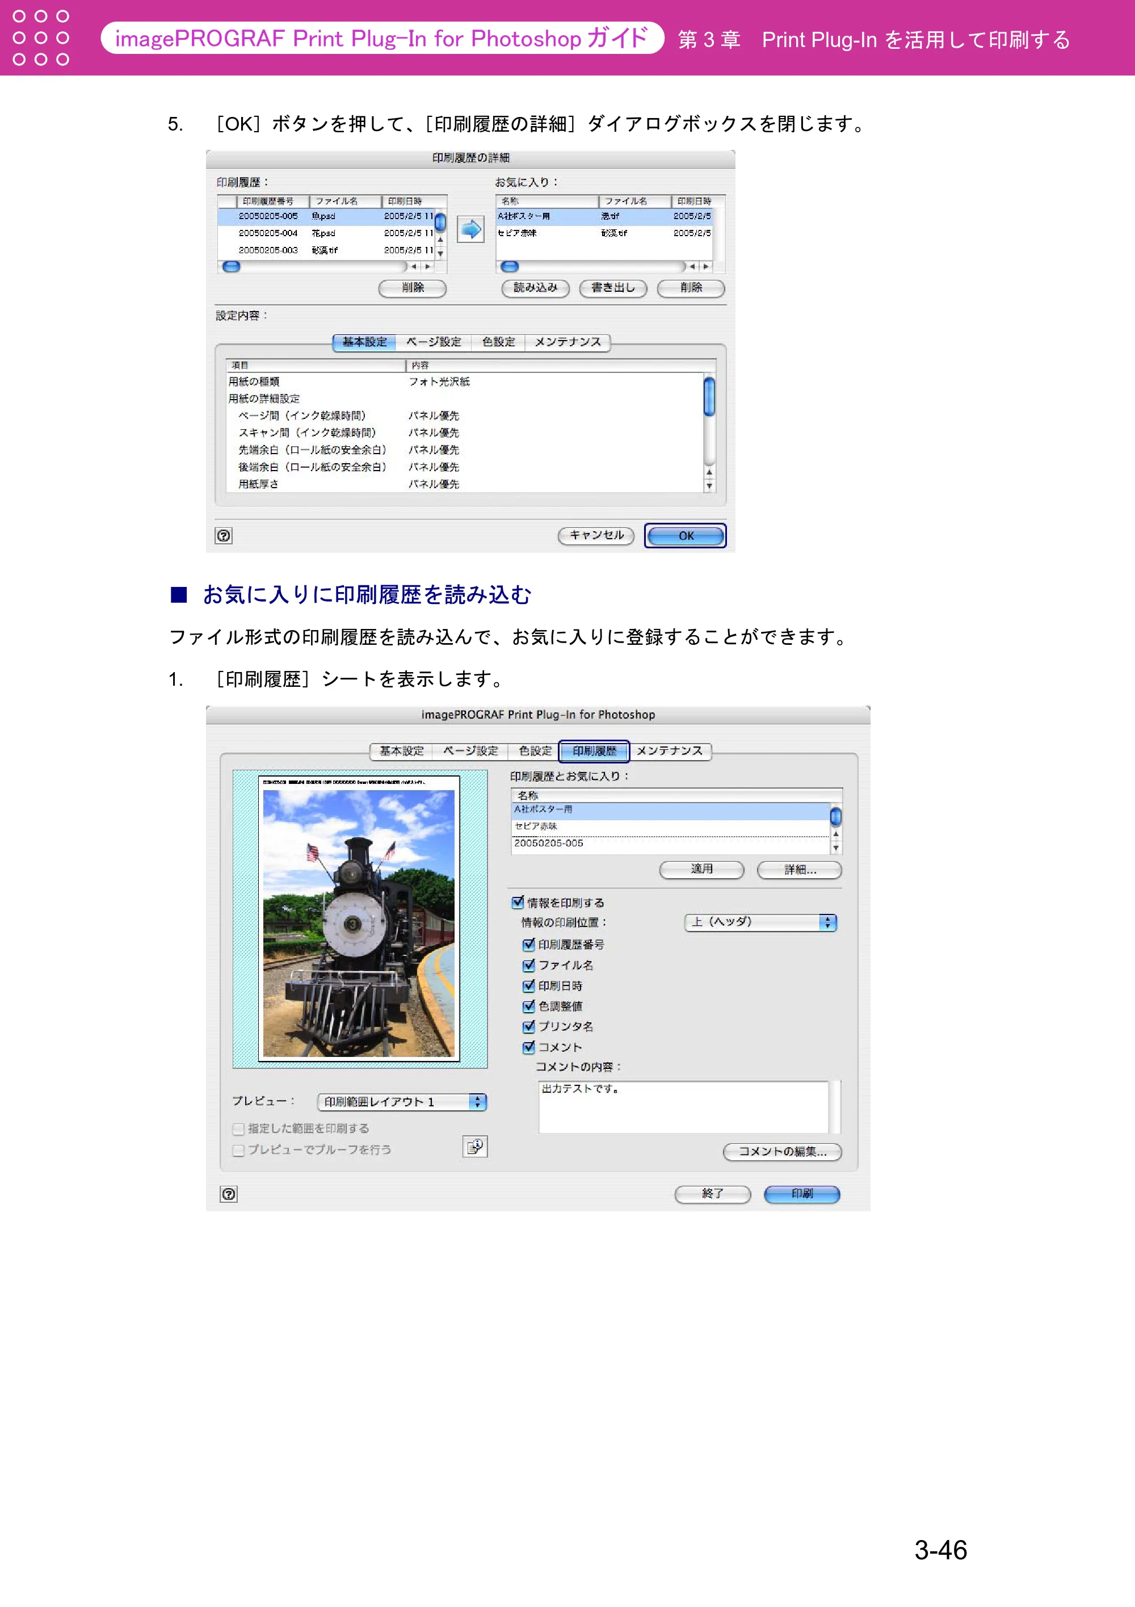Select the 基本設定 tab in the details dialog
Viewport: 1135px width, 1607px height.
coord(364,342)
